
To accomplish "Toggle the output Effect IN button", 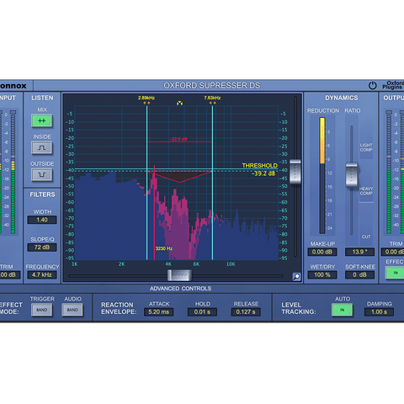I will 395,273.
